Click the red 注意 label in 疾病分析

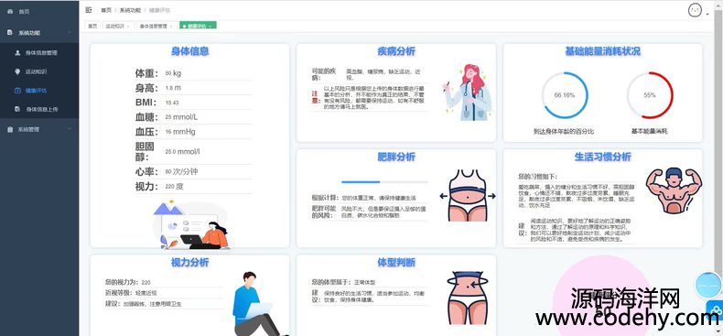(x=316, y=97)
